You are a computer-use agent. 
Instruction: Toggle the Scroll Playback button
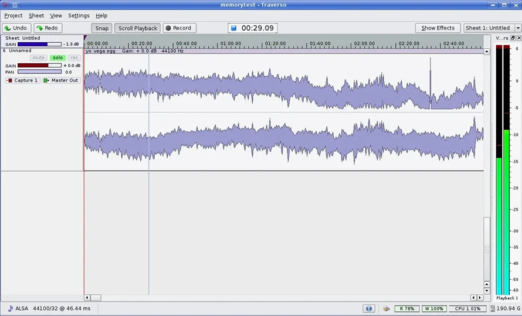point(138,28)
